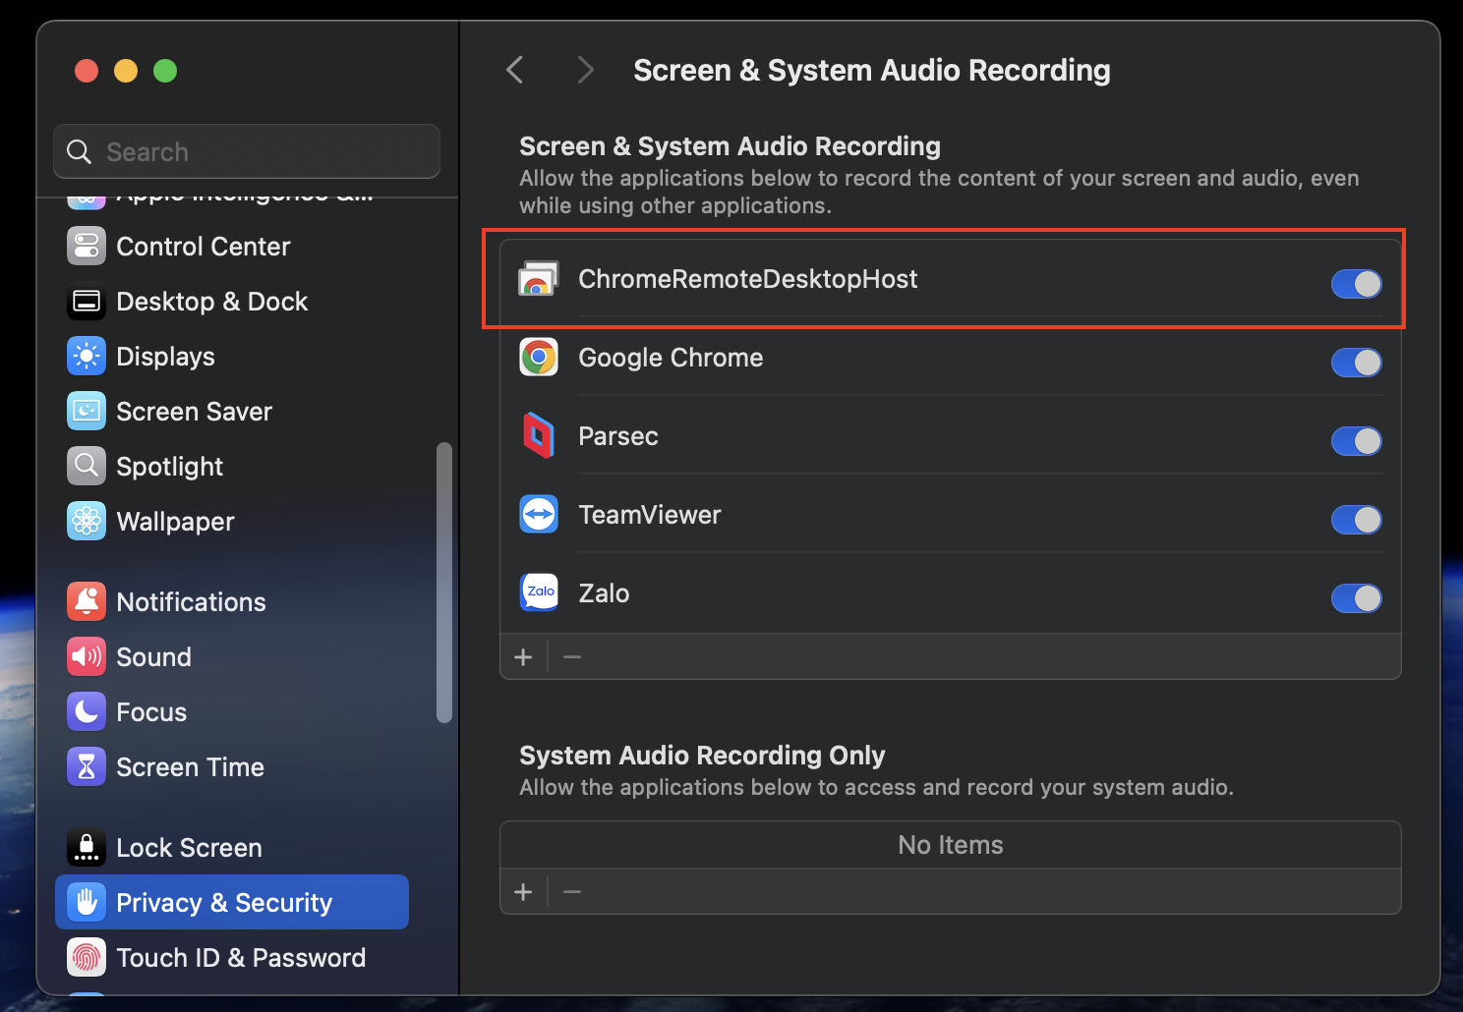Image resolution: width=1463 pixels, height=1012 pixels.
Task: Click the Spotlight magnifier icon
Action: (x=87, y=467)
